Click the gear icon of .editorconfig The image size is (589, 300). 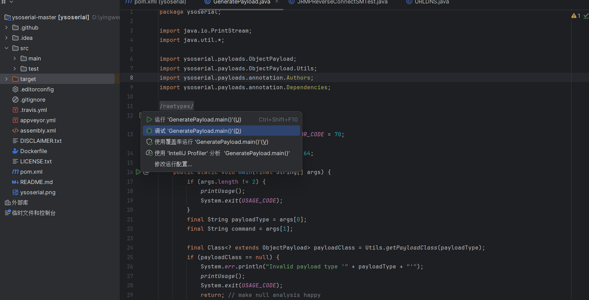(x=15, y=89)
